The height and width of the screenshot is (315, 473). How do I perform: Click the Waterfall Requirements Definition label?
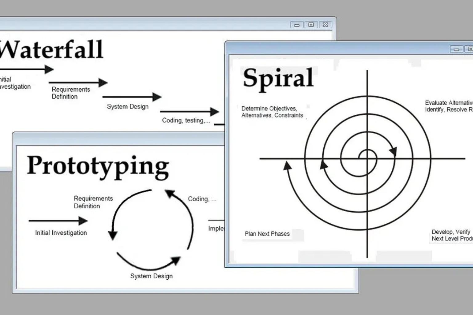(71, 93)
